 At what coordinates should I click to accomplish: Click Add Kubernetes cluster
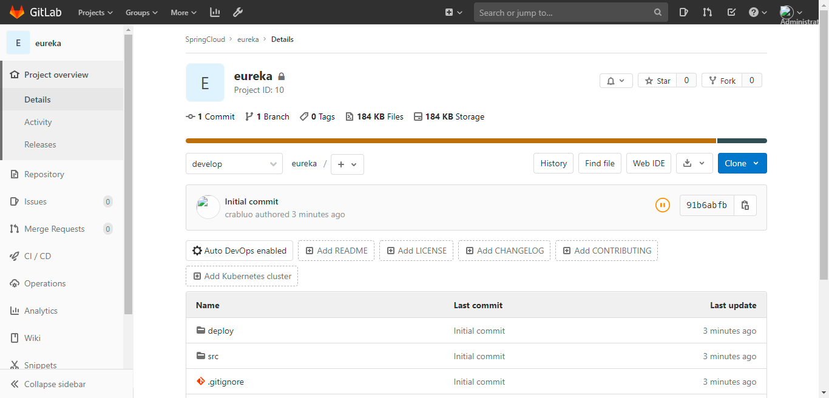242,276
